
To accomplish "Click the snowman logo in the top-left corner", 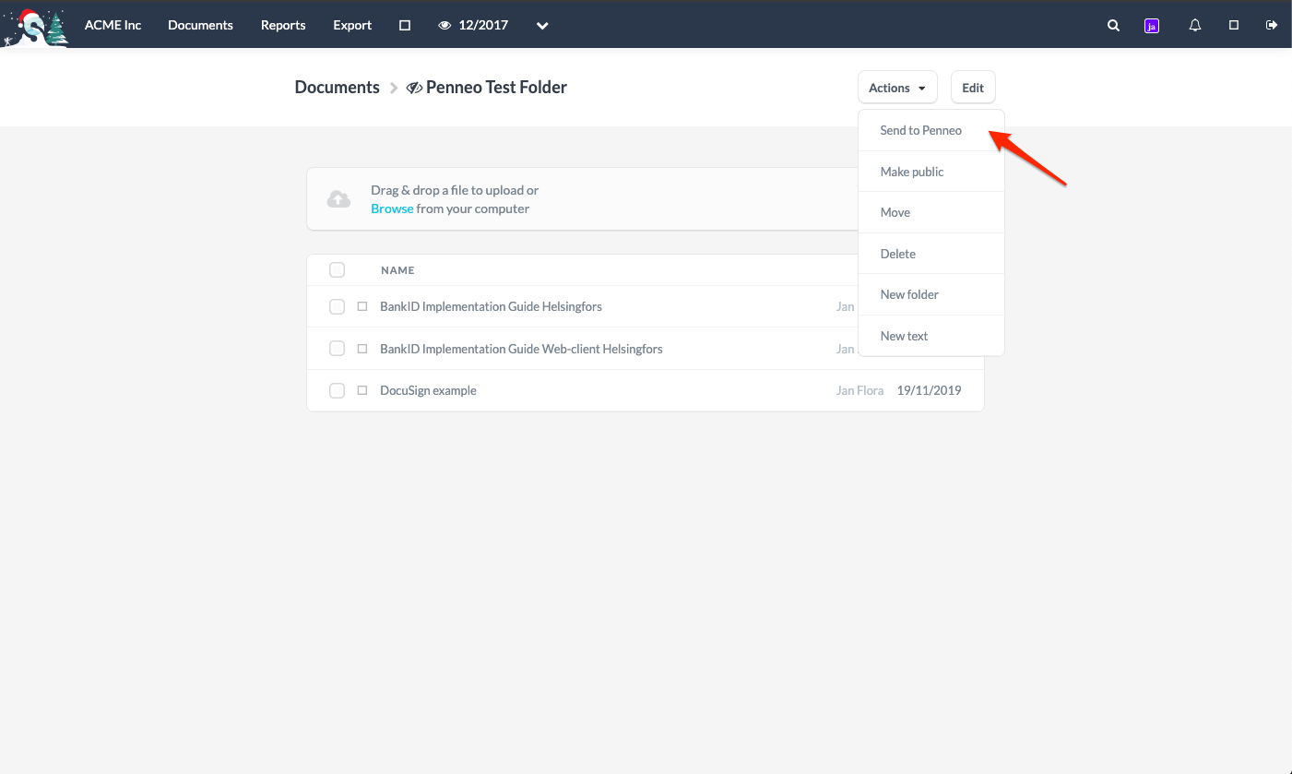I will (35, 26).
